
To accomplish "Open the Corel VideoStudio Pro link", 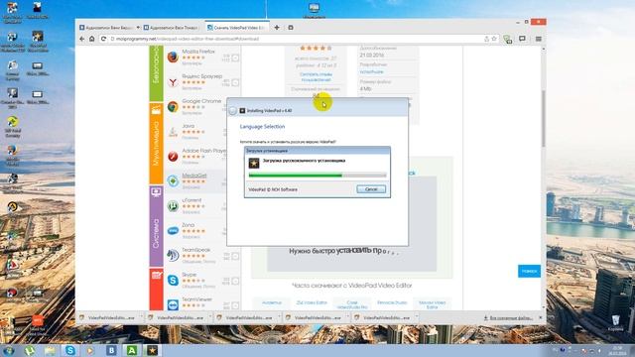I will [x=352, y=304].
